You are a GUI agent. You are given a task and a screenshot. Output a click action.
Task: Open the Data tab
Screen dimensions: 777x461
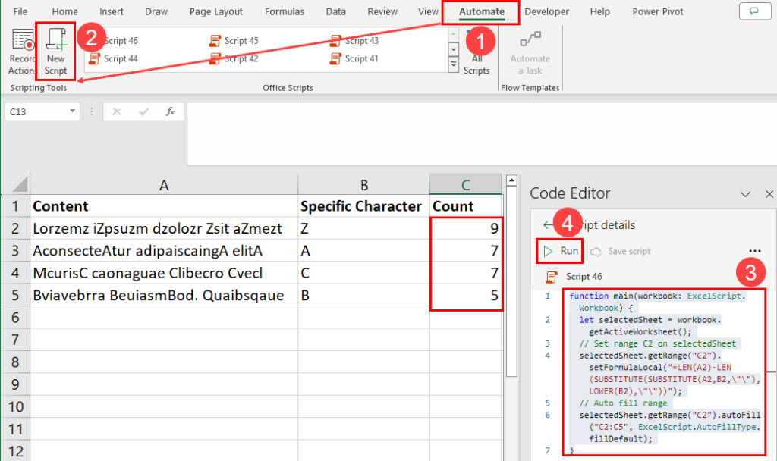[x=335, y=11]
